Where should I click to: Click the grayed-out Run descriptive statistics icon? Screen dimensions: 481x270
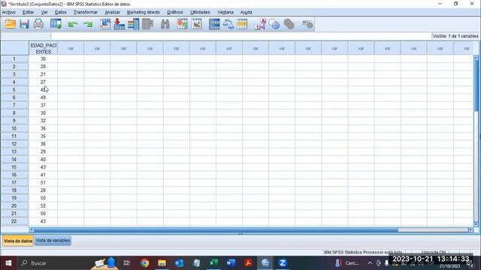(147, 24)
